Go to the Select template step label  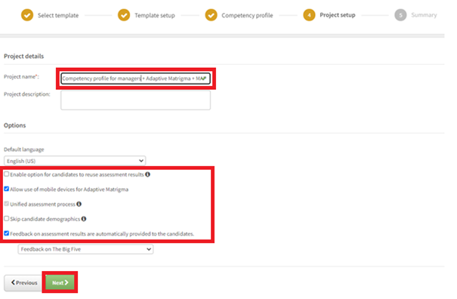58,15
